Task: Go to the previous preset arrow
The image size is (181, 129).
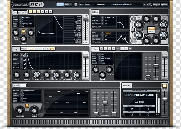Action: click(x=144, y=4)
